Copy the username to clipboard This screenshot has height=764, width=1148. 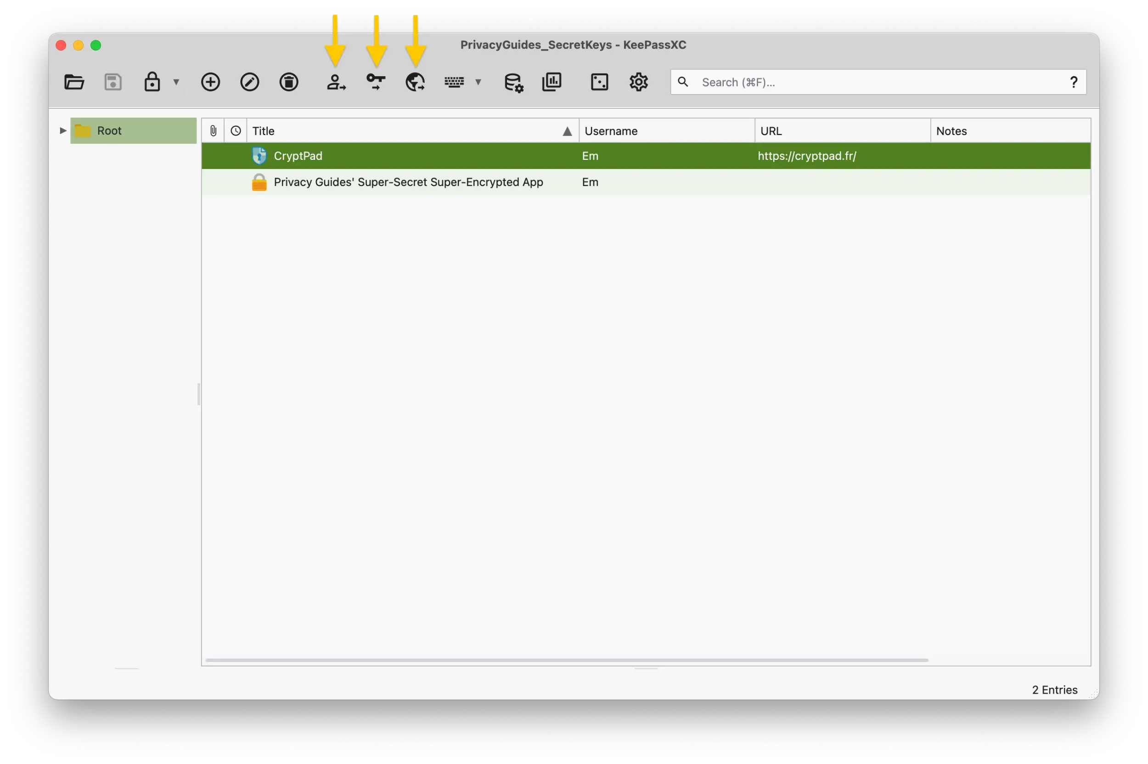336,82
